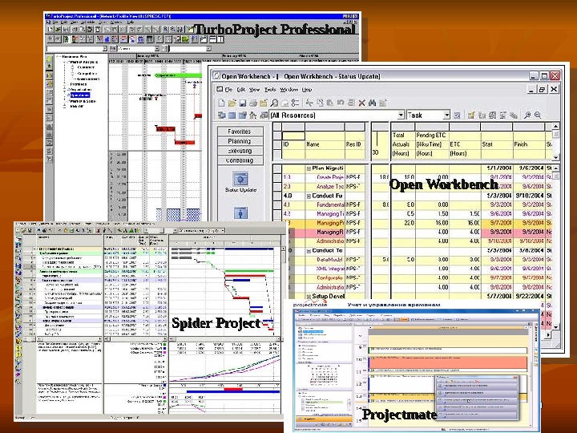
Task: Click the Planning button in Open Workbench sidebar
Action: click(240, 141)
